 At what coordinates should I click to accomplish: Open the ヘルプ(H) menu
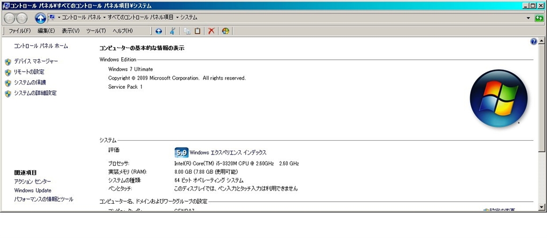pyautogui.click(x=122, y=31)
